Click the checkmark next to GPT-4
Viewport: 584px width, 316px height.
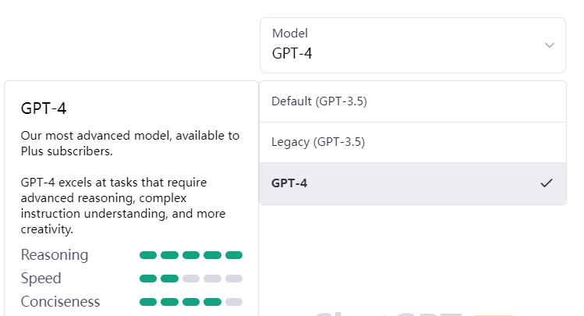click(547, 183)
